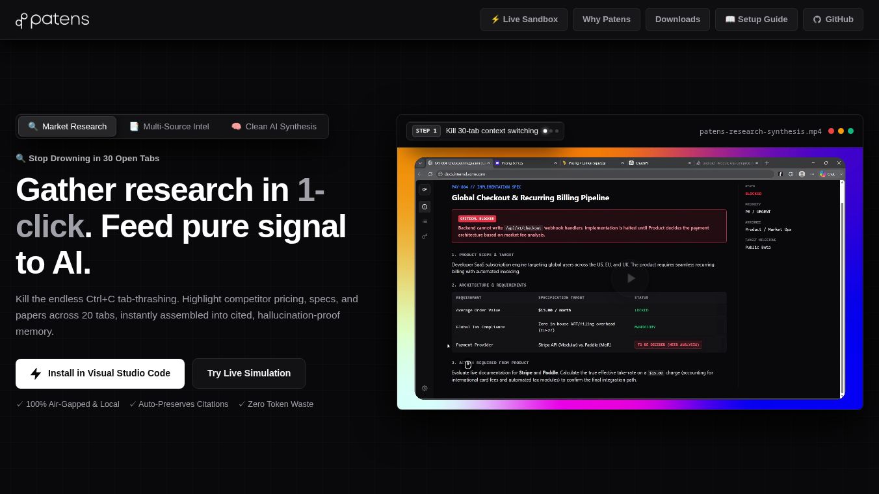The width and height of the screenshot is (879, 494).
Task: Go to the Why Patens page
Action: 607,19
